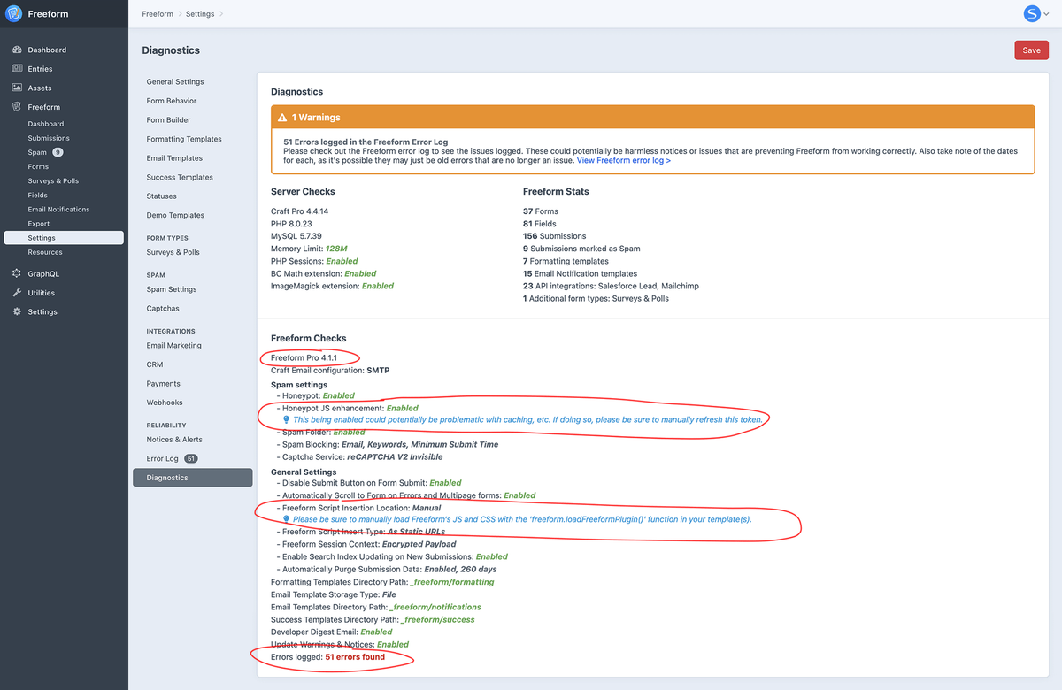Select the Diagnostics settings section
Viewport: 1062px width, 690px height.
coord(193,478)
